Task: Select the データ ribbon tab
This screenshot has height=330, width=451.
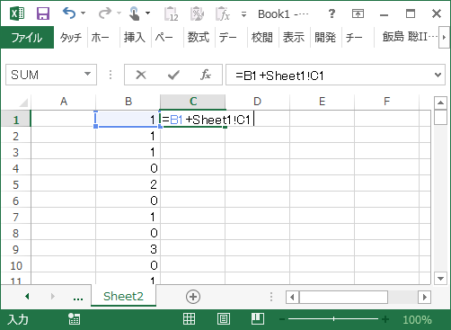Action: [228, 38]
